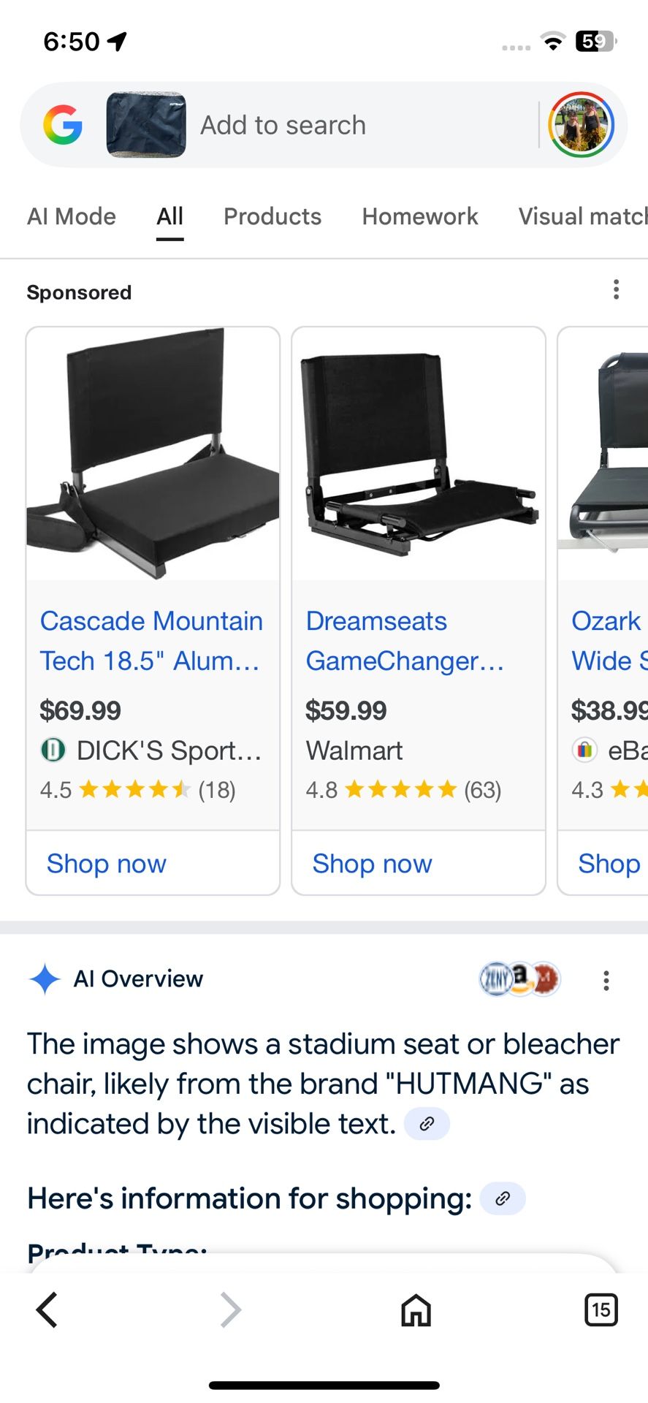The width and height of the screenshot is (648, 1403).
Task: Tap the AI Overview source icons cluster
Action: [519, 978]
